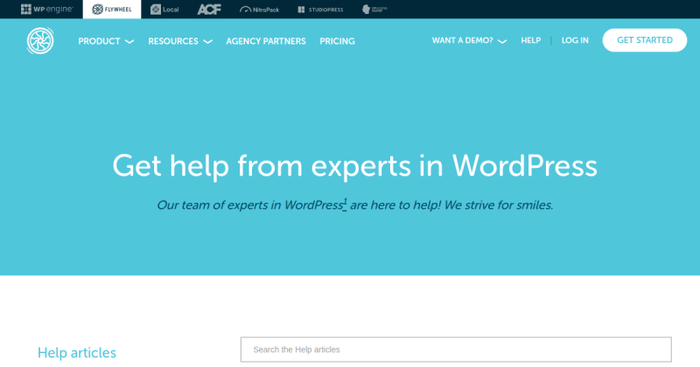Click the Help articles heading
This screenshot has width=700, height=367.
(x=77, y=352)
